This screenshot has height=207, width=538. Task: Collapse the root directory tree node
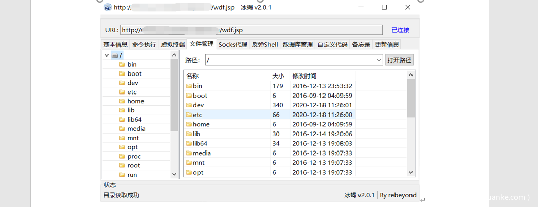106,55
